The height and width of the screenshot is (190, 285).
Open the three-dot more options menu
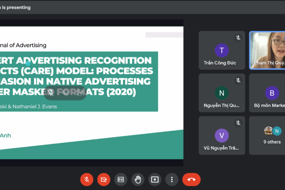171,179
